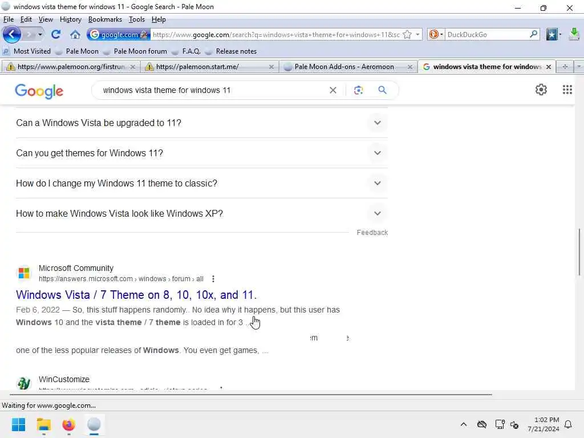Open the File menu
The width and height of the screenshot is (584, 438).
(8, 19)
